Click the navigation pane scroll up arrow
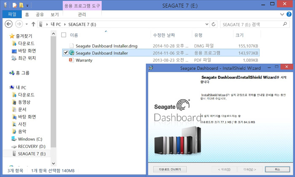The image size is (295, 177). [x=54, y=34]
